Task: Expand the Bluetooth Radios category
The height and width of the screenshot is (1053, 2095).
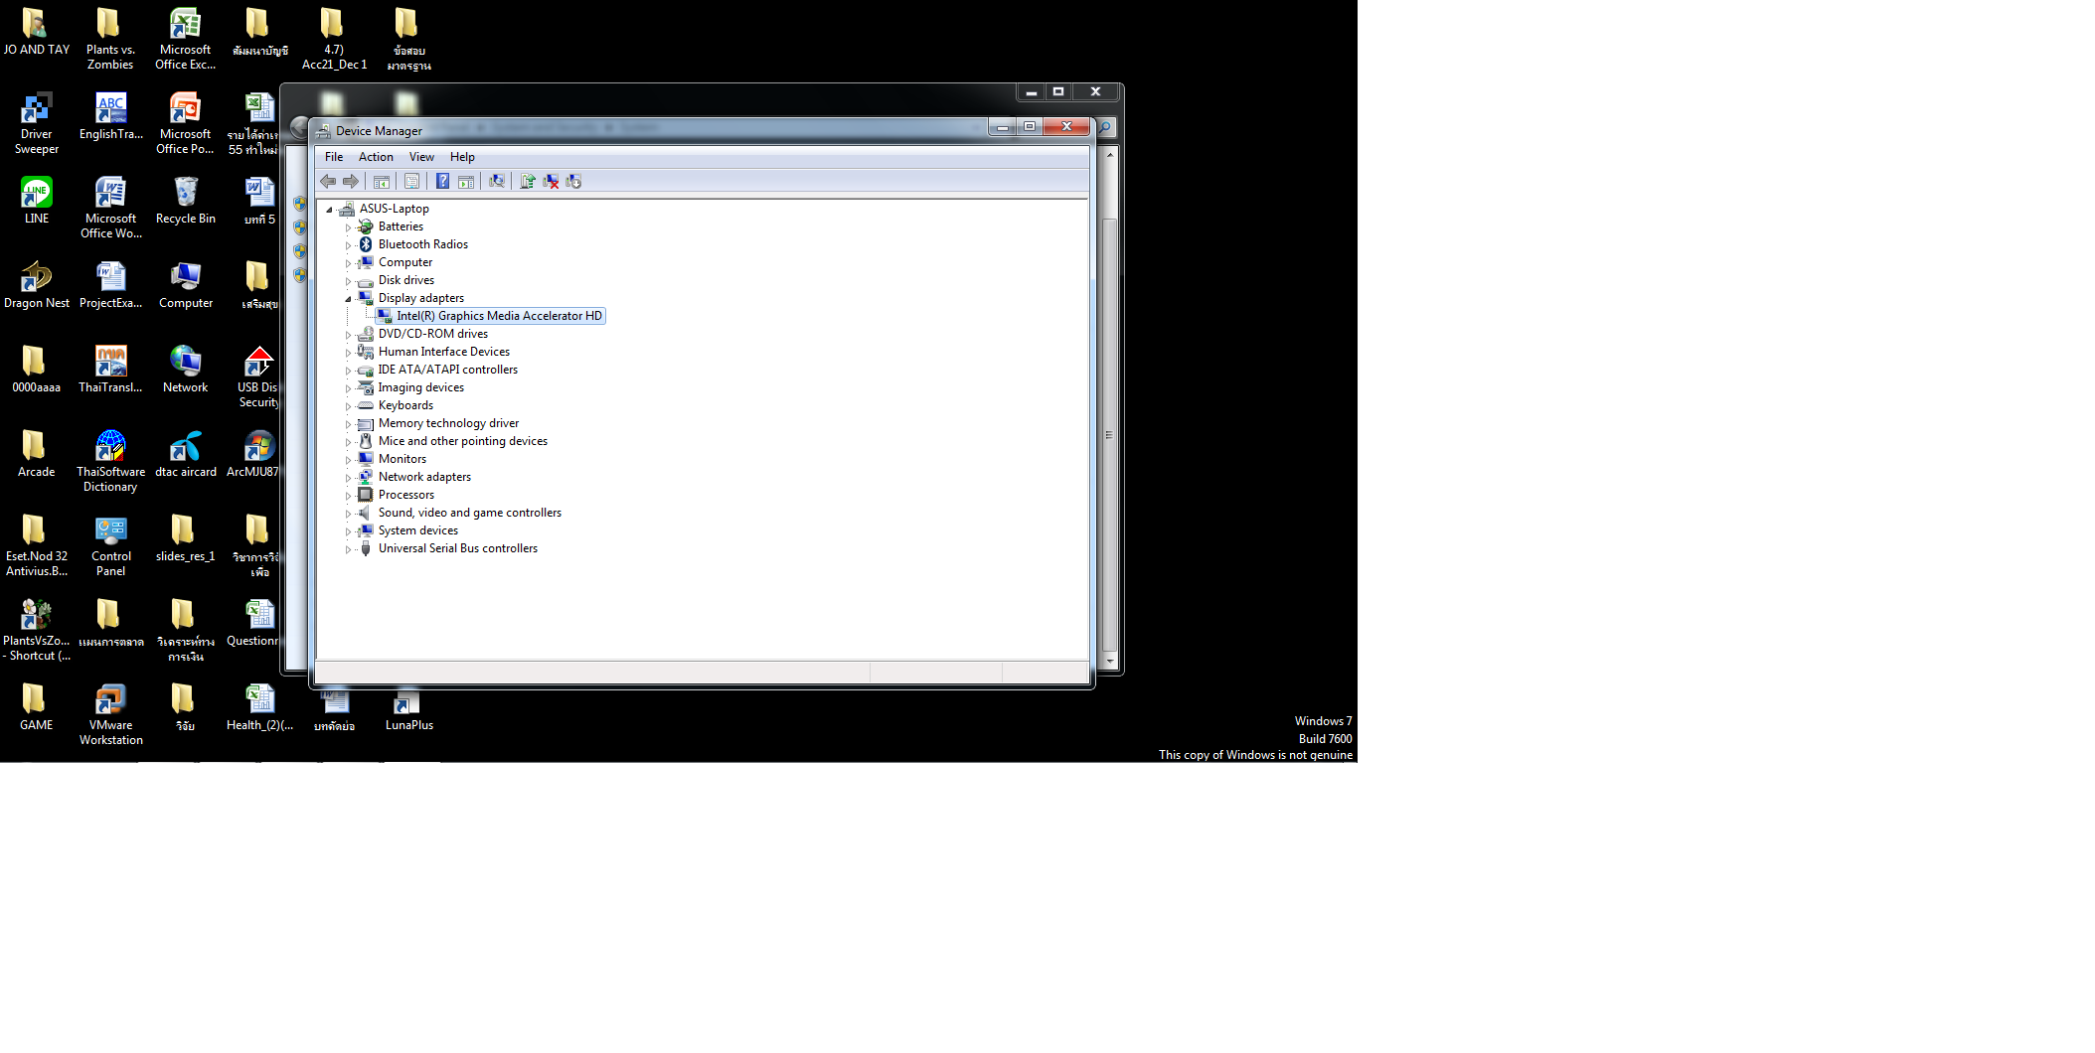Action: (348, 245)
